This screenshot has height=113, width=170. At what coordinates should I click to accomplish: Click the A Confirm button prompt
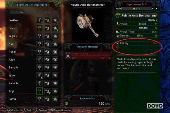(13, 110)
